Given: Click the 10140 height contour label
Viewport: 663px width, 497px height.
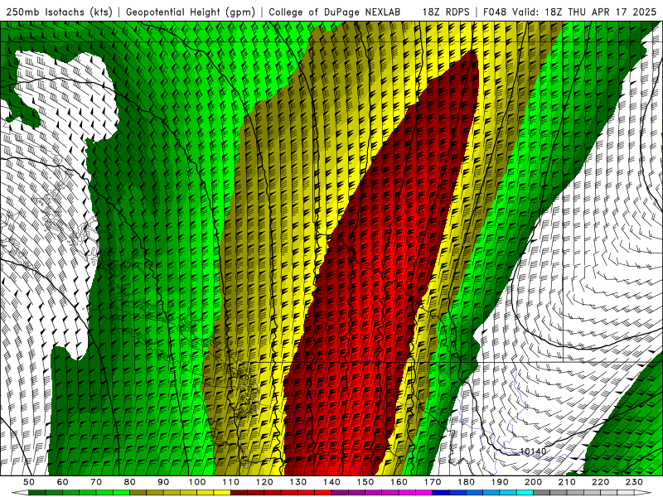Looking at the screenshot, I should pyautogui.click(x=533, y=451).
